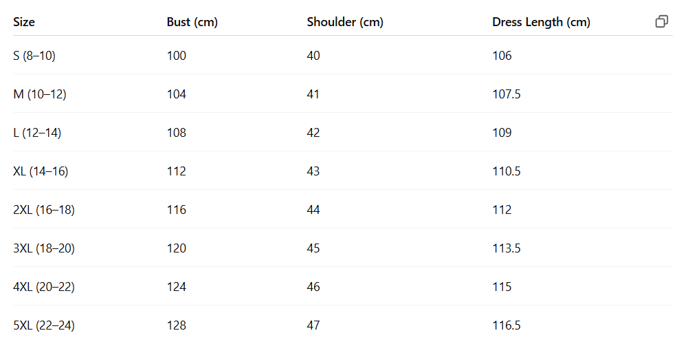Click dress length value 116.5

pyautogui.click(x=507, y=325)
